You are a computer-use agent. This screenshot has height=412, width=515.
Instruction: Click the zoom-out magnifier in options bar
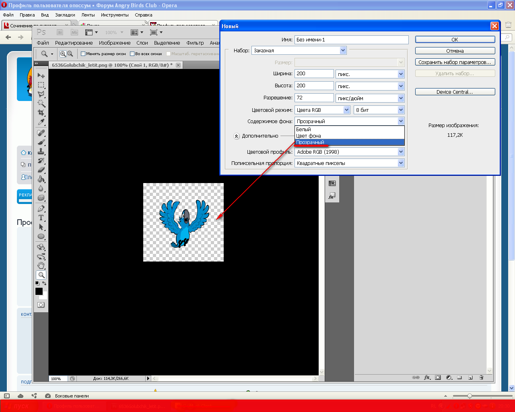70,54
